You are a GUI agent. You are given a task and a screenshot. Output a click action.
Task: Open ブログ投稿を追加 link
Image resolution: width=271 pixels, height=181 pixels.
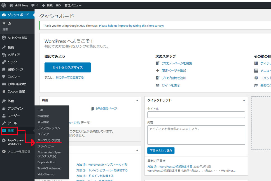click(x=174, y=78)
